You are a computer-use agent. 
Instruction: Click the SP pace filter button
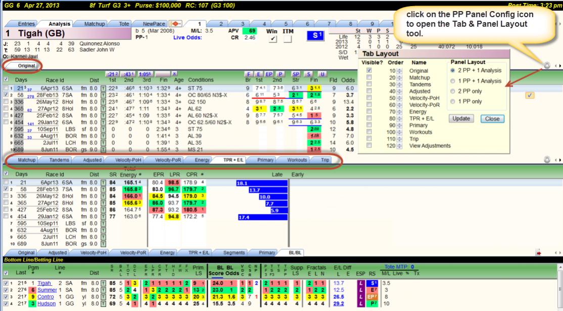(x=296, y=74)
